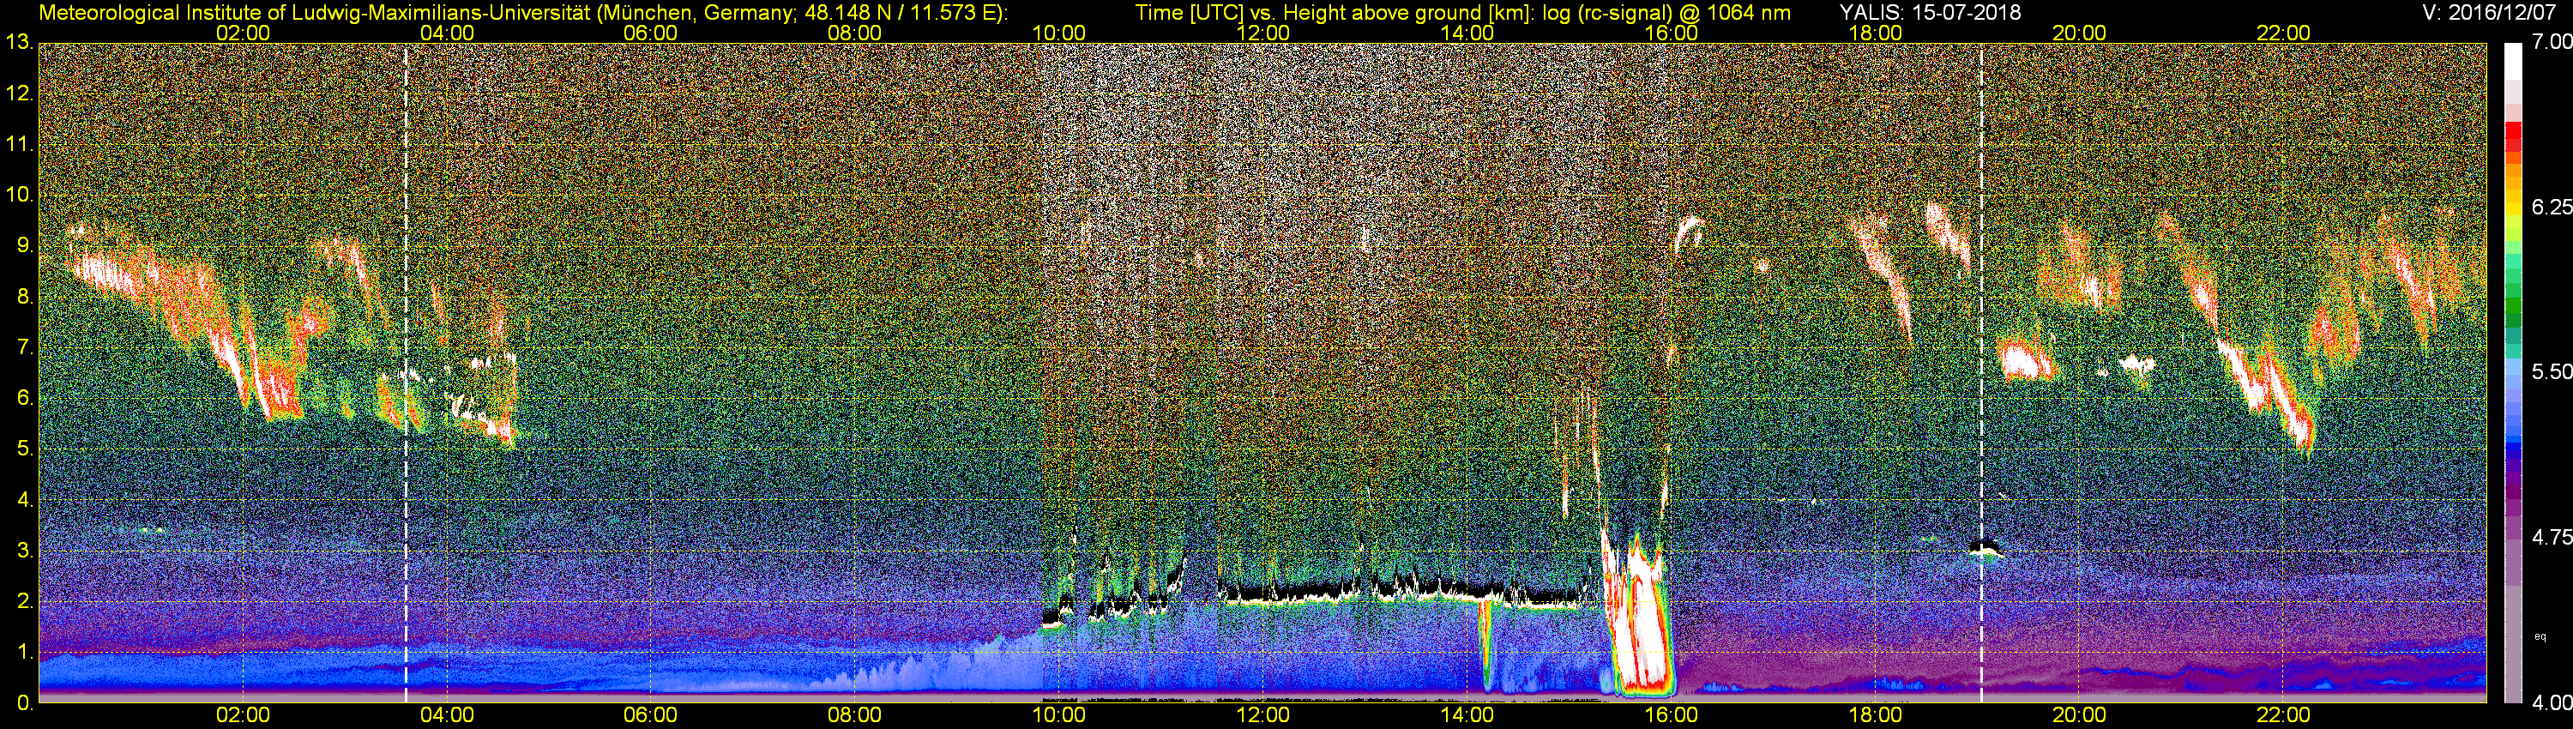
Task: Click the colorbar value '7.00'
Action: [x=2552, y=42]
